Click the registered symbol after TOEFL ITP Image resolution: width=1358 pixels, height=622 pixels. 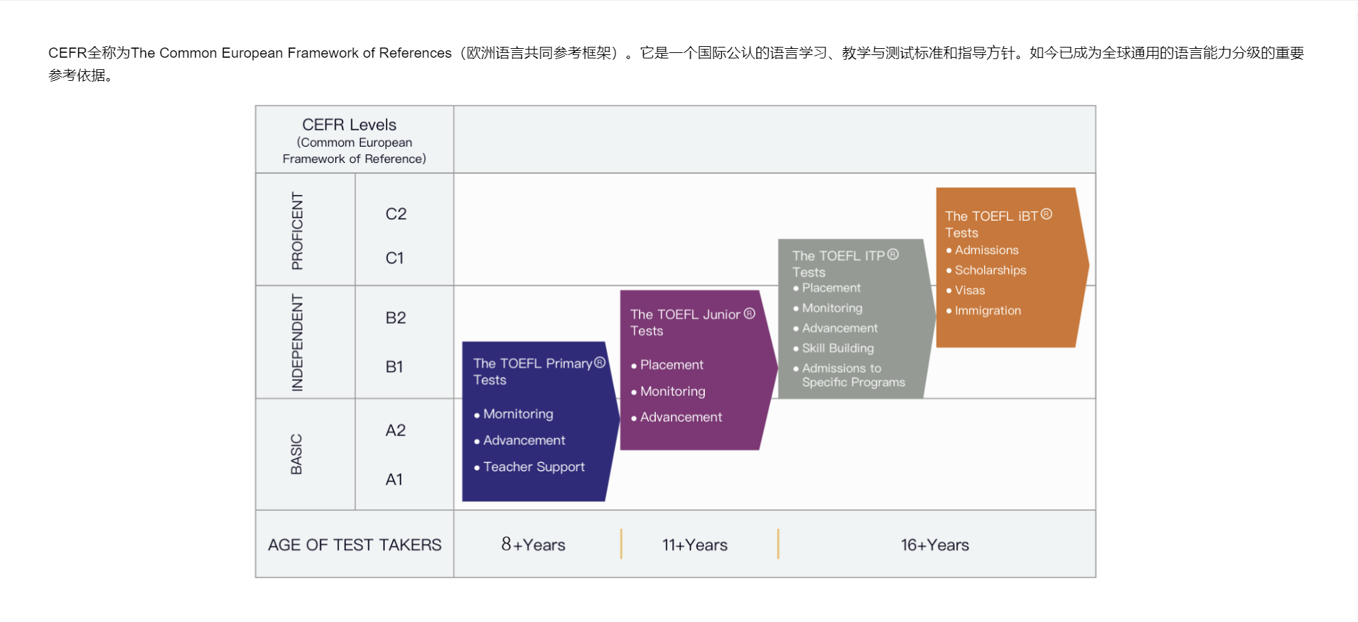(x=893, y=255)
